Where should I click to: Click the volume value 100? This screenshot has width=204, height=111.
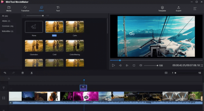click(161, 65)
